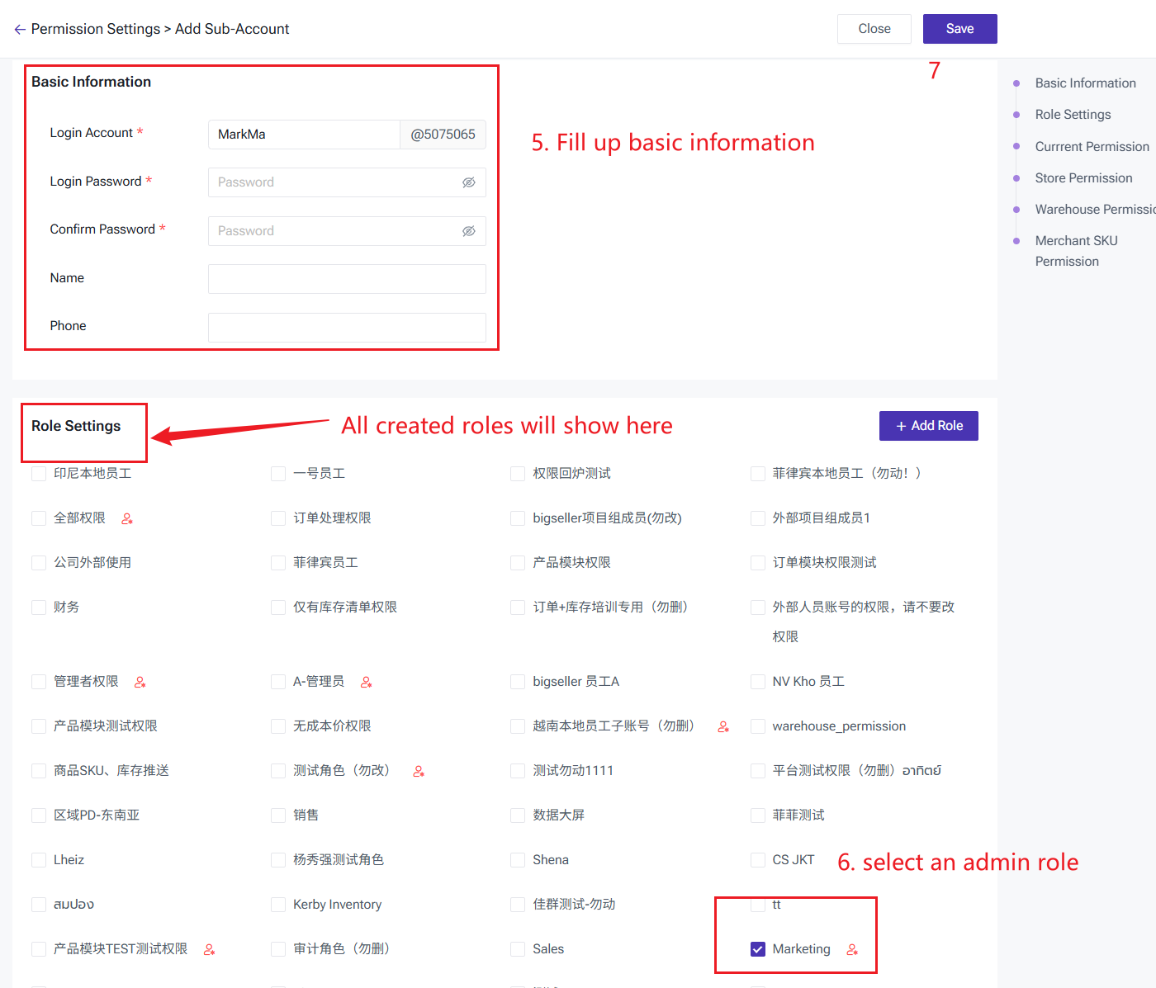The height and width of the screenshot is (988, 1156).
Task: Click the user icon beside A-管理员
Action: pos(367,683)
